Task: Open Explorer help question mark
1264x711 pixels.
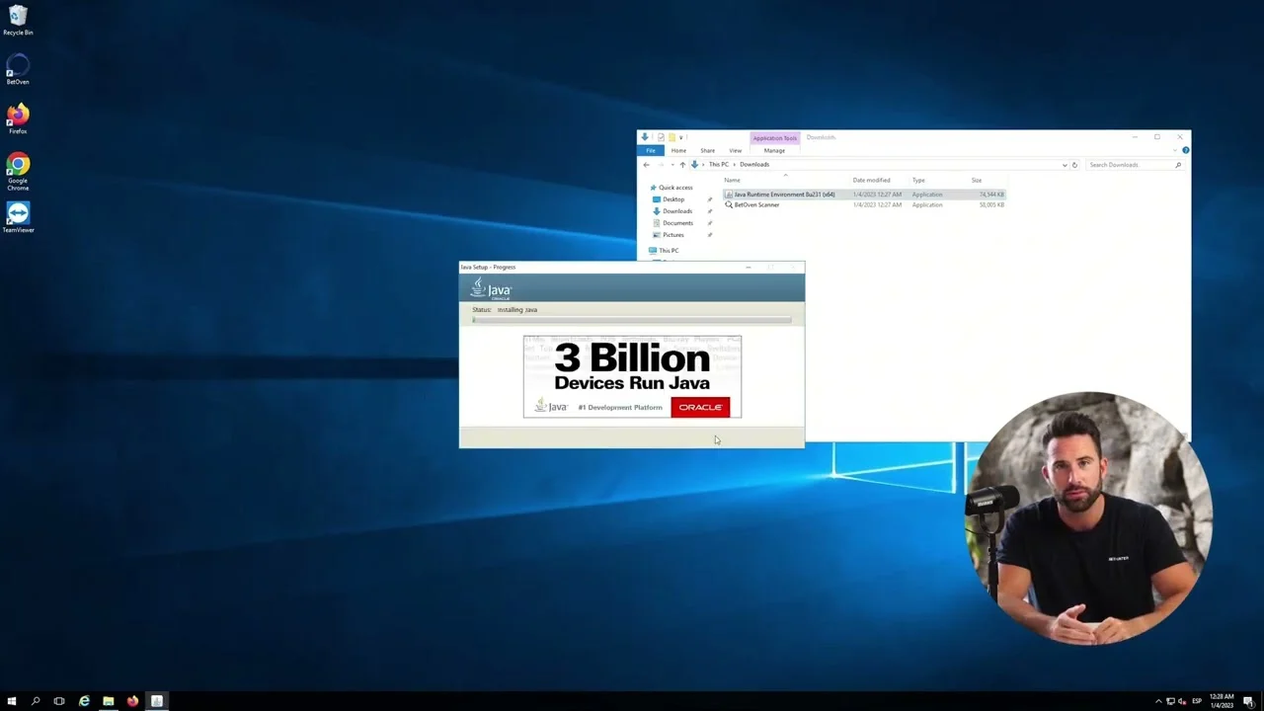Action: [1185, 150]
